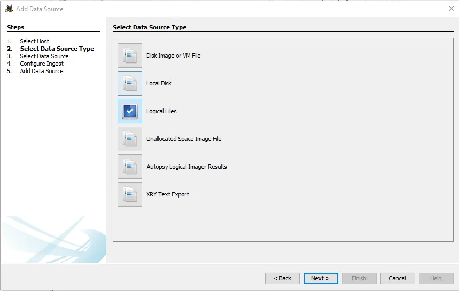The width and height of the screenshot is (459, 291).
Task: Click the disabled Finish button
Action: coord(359,278)
